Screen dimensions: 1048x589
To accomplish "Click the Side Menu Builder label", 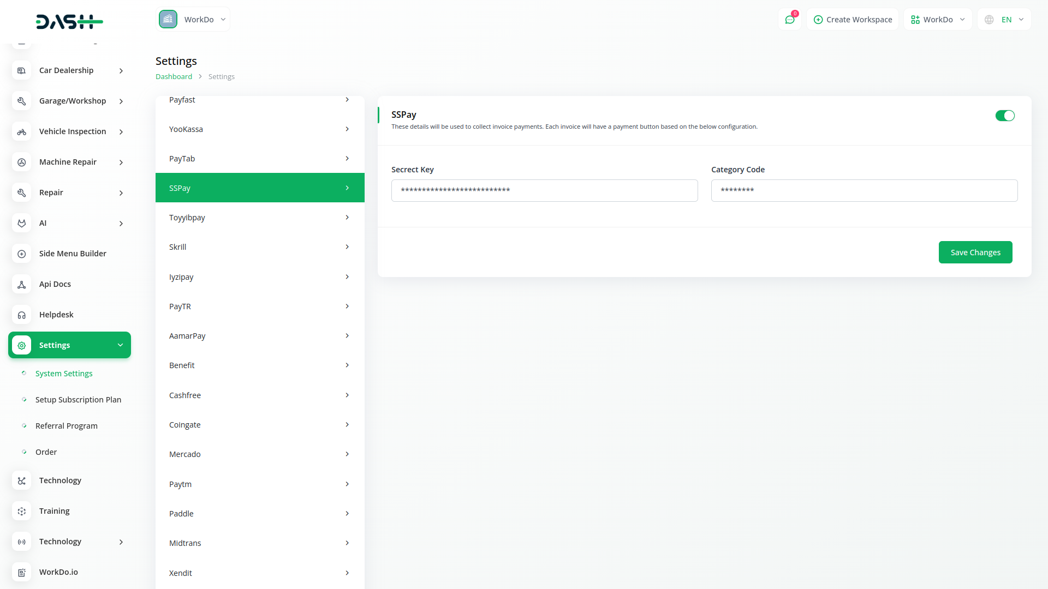I will (73, 254).
